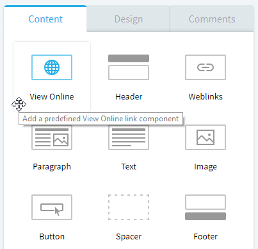The height and width of the screenshot is (249, 258).
Task: Click the Weblinks label text
Action: [x=206, y=97]
